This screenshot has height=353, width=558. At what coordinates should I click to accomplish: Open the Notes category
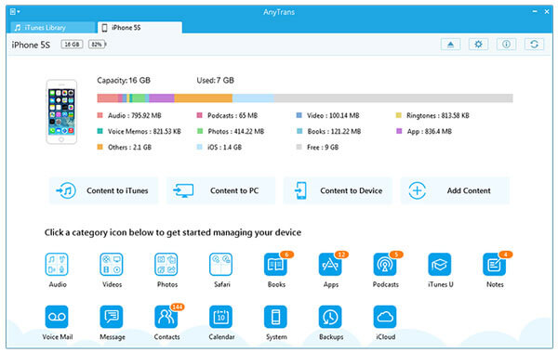point(495,265)
